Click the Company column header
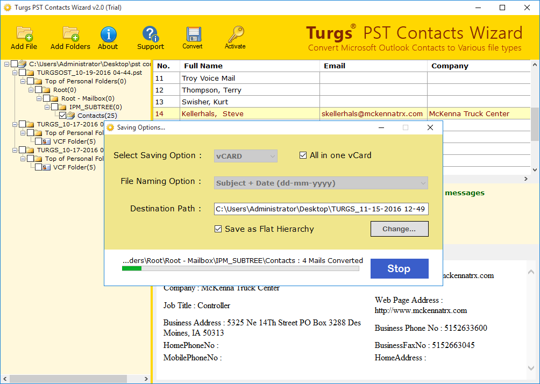This screenshot has width=540, height=384. [479, 66]
